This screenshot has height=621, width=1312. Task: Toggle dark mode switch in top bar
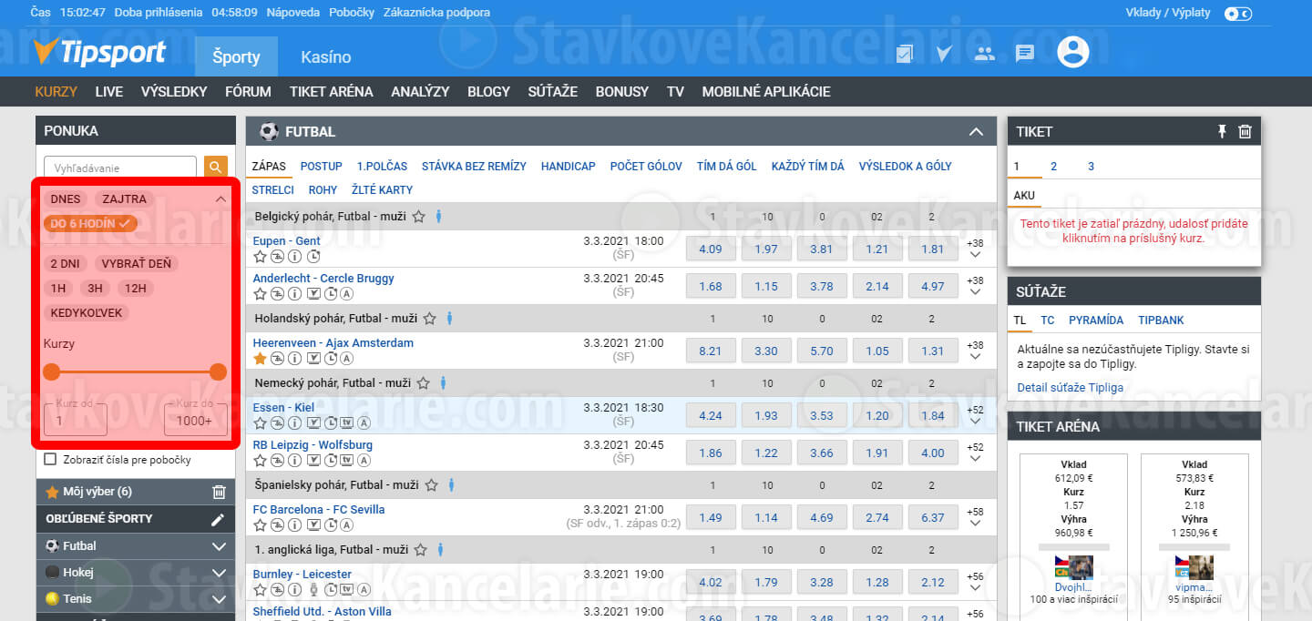(1239, 14)
